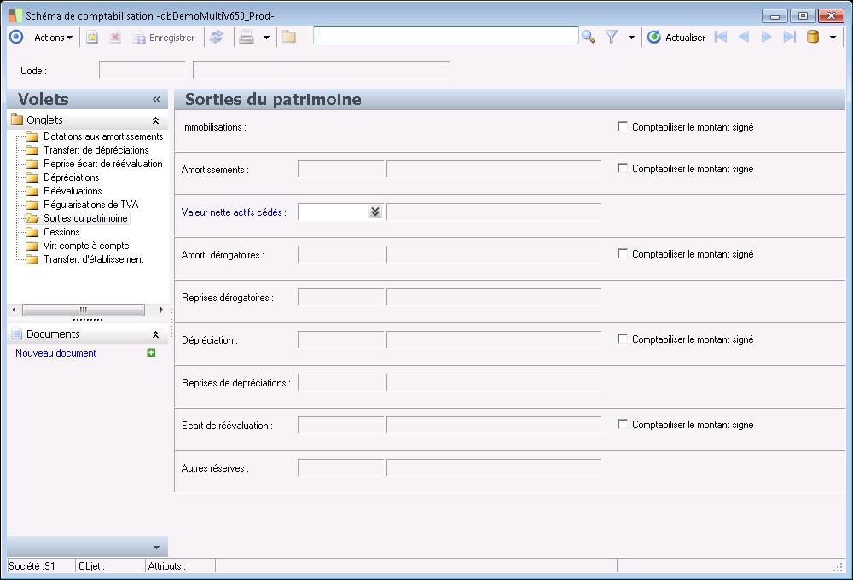Click the folder icon in toolbar
The width and height of the screenshot is (853, 580).
(289, 37)
